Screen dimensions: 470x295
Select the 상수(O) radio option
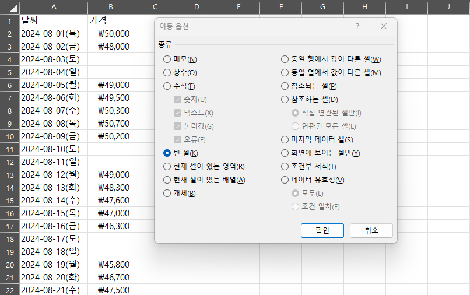[x=180, y=72]
